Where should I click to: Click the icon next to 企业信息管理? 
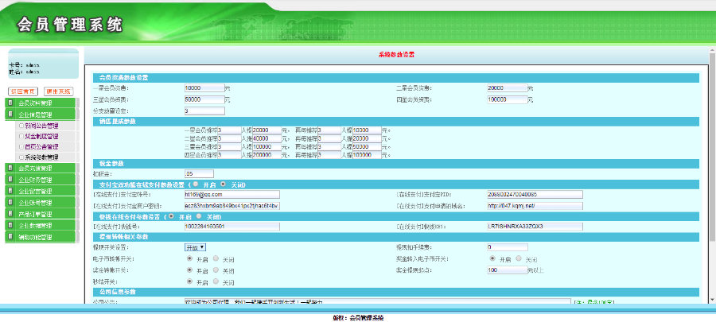[10, 114]
